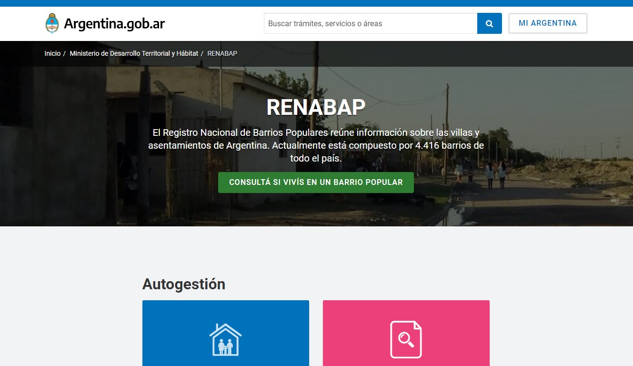633x366 pixels.
Task: Focus the 'Buscar trámites, servicios o áreas' field
Action: coord(371,23)
